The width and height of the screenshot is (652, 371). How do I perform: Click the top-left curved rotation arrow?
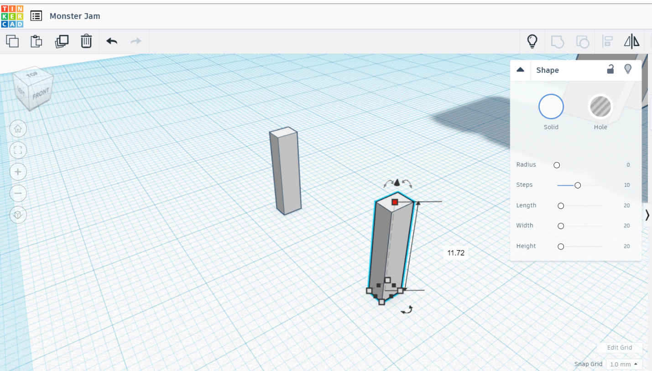tap(388, 183)
